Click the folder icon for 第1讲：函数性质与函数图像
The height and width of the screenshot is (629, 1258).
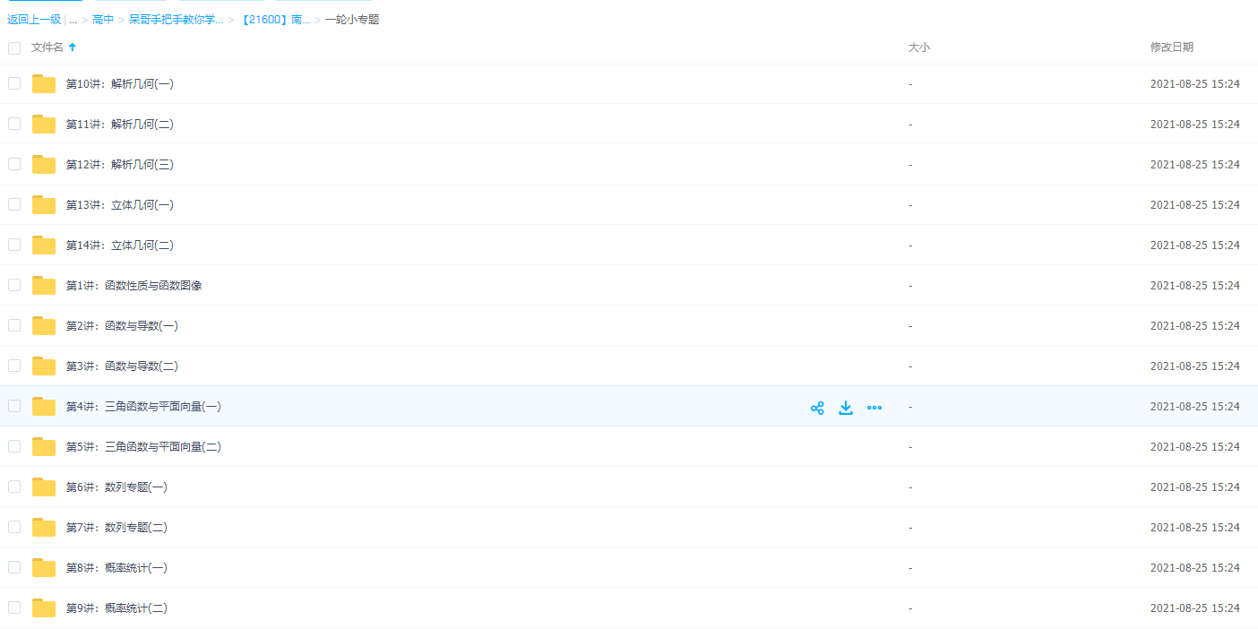pos(44,286)
